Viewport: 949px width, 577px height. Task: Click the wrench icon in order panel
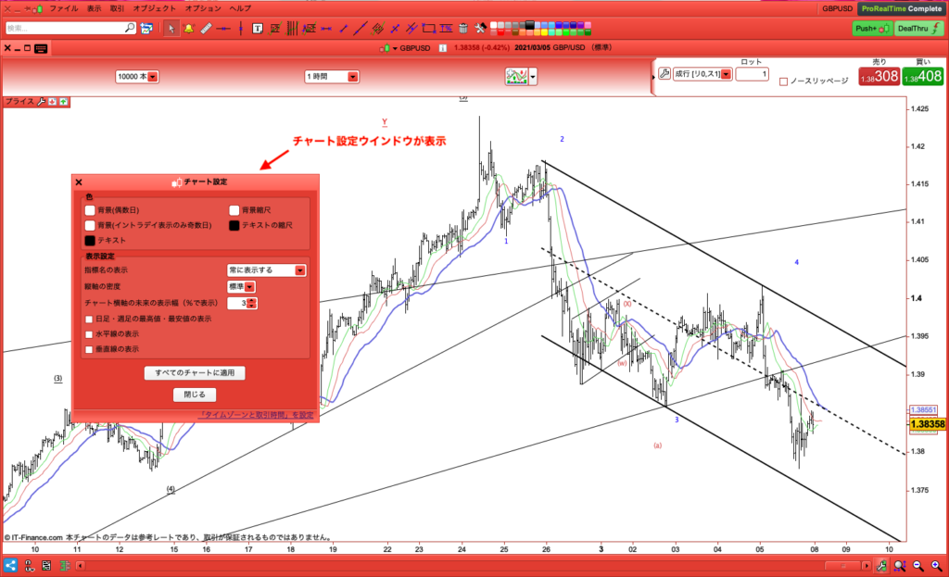pos(664,74)
